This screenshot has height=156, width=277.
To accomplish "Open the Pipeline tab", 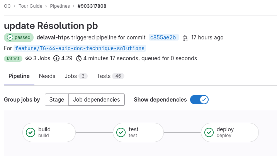I will 19,76.
